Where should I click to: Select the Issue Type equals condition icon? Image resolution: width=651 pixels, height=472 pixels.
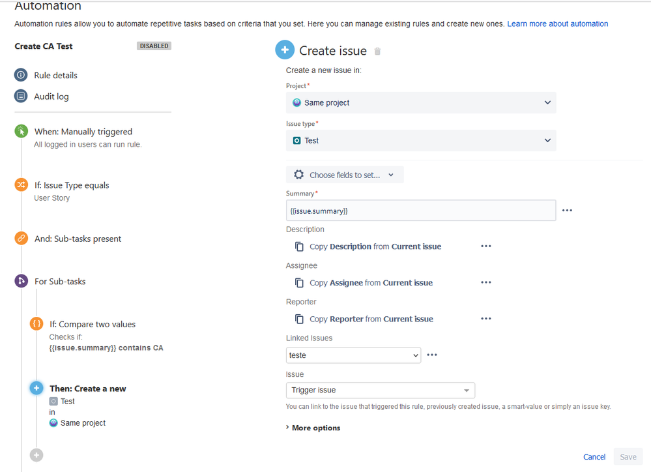tap(21, 184)
